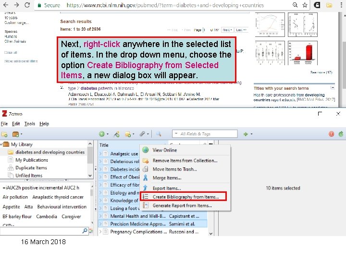Open the File menu in Zotero
Viewport: 346px width, 259px height.
[x=4, y=124]
